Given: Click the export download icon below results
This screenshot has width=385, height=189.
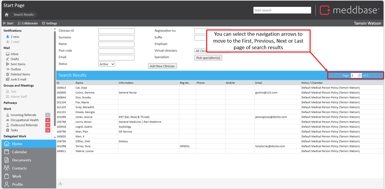Looking at the screenshot, I should click(x=60, y=183).
